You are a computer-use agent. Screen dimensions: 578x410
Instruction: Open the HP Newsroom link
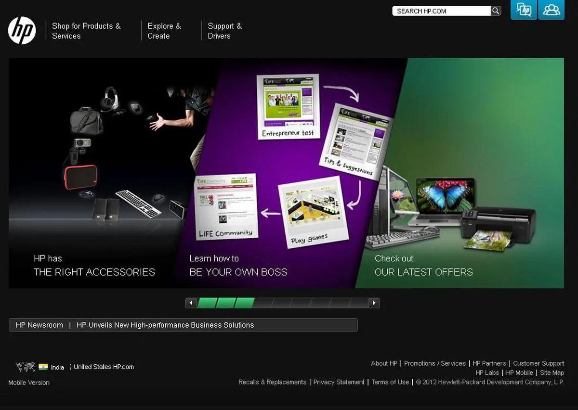(x=39, y=325)
